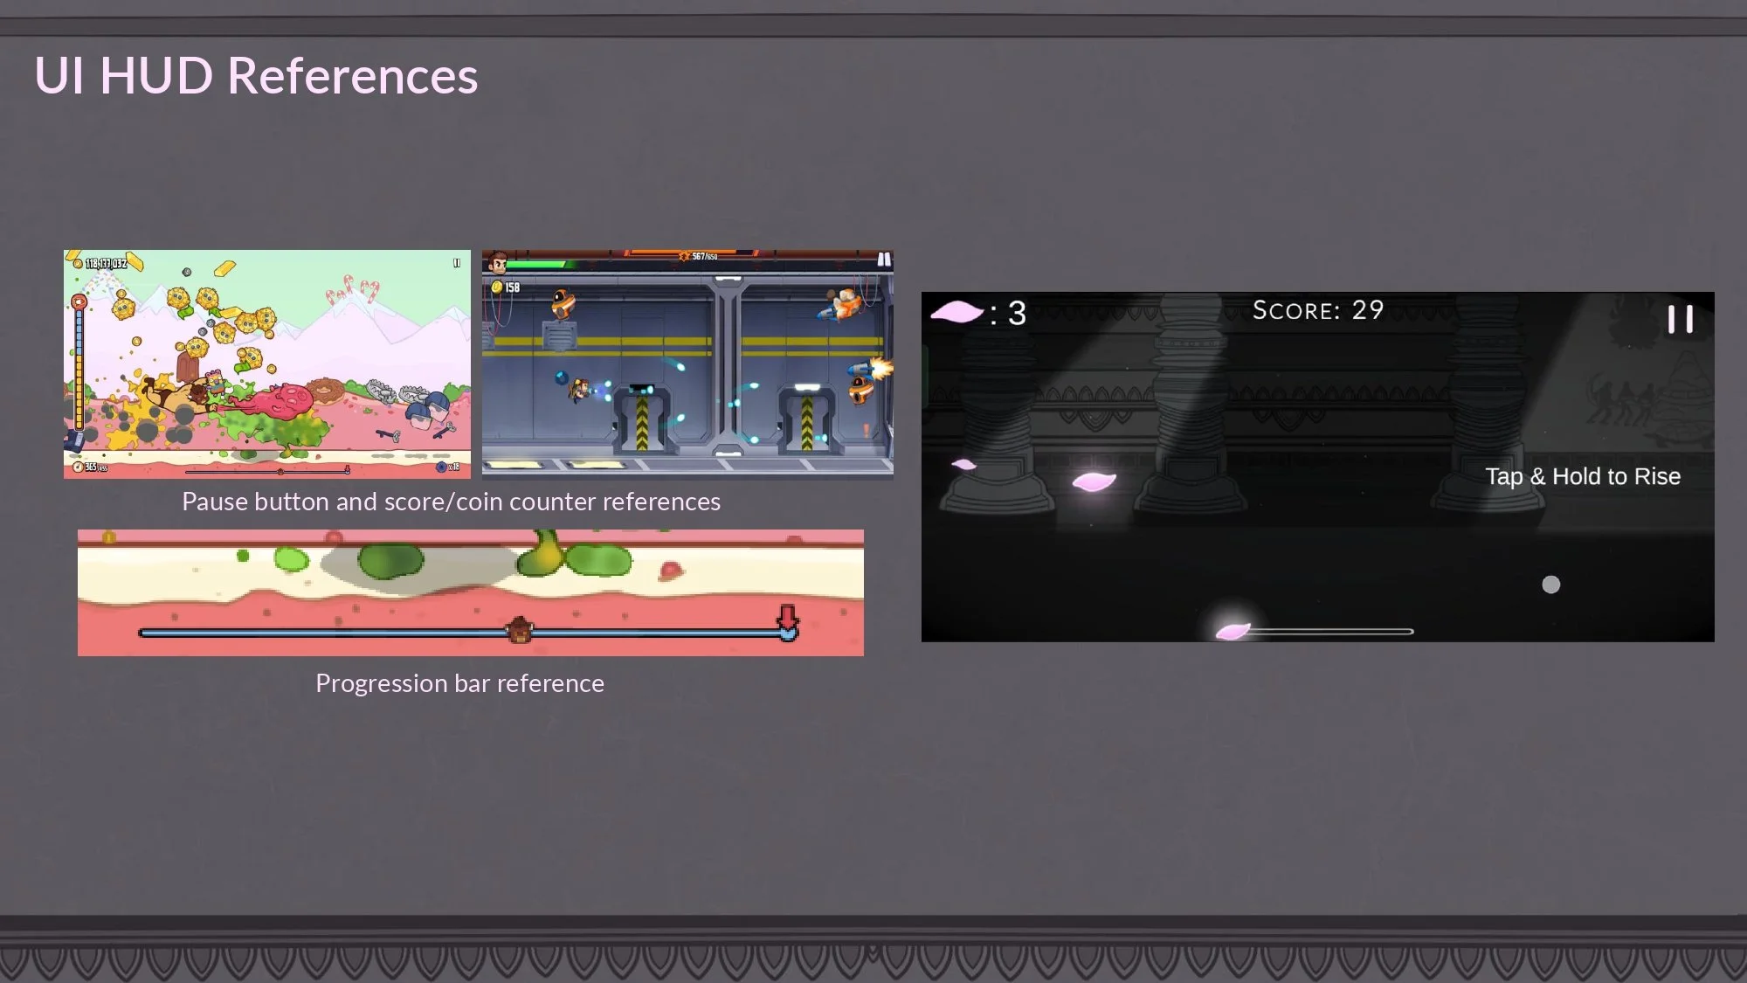Click the blue progression bar track in the reference image
Image resolution: width=1747 pixels, height=983 pixels.
pyautogui.click(x=467, y=633)
